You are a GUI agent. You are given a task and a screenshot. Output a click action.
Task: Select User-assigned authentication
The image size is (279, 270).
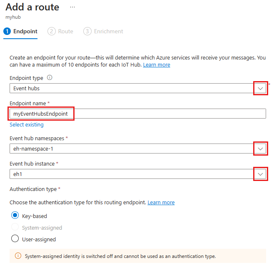tap(15, 239)
